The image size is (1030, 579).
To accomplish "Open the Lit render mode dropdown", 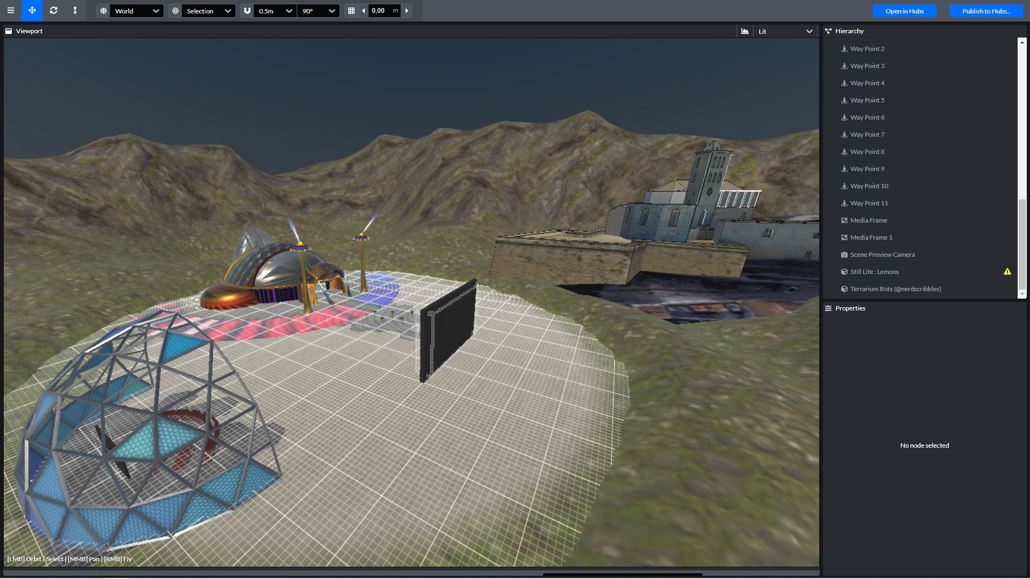I will point(785,31).
